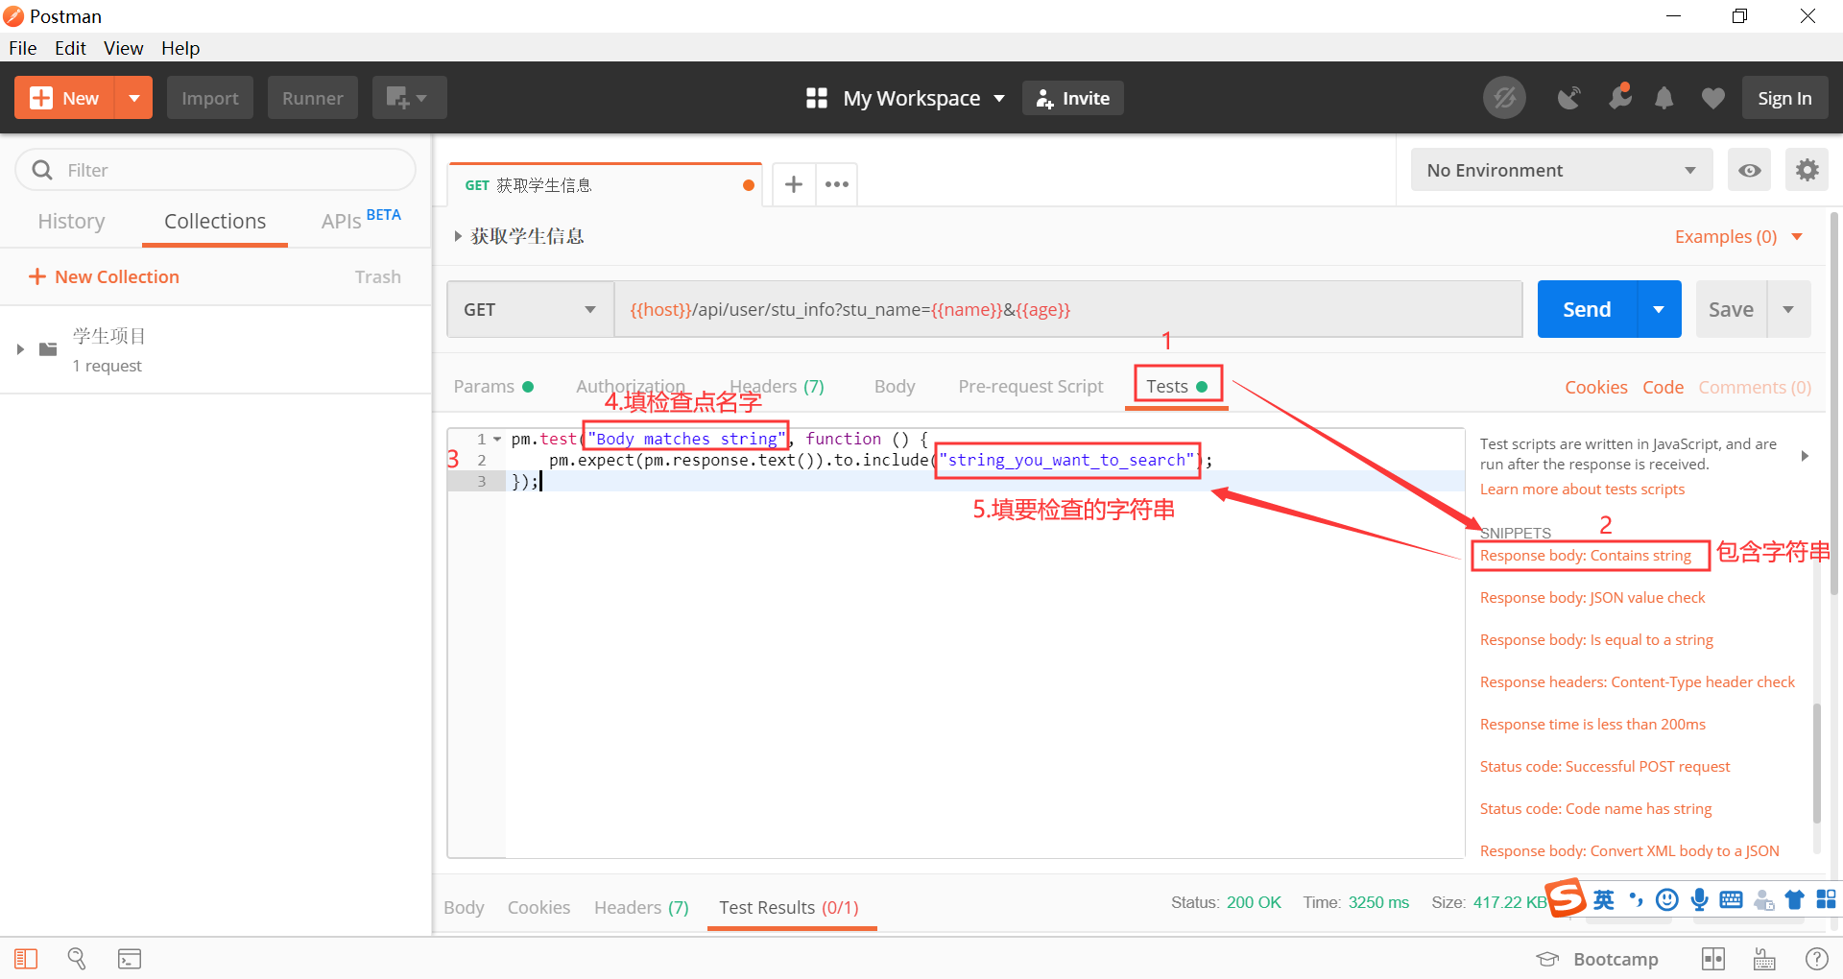Click the heart icon in header
1843x979 pixels.
[1713, 98]
